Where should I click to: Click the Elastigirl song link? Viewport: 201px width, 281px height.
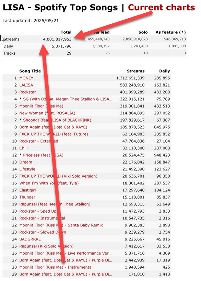click(27, 190)
